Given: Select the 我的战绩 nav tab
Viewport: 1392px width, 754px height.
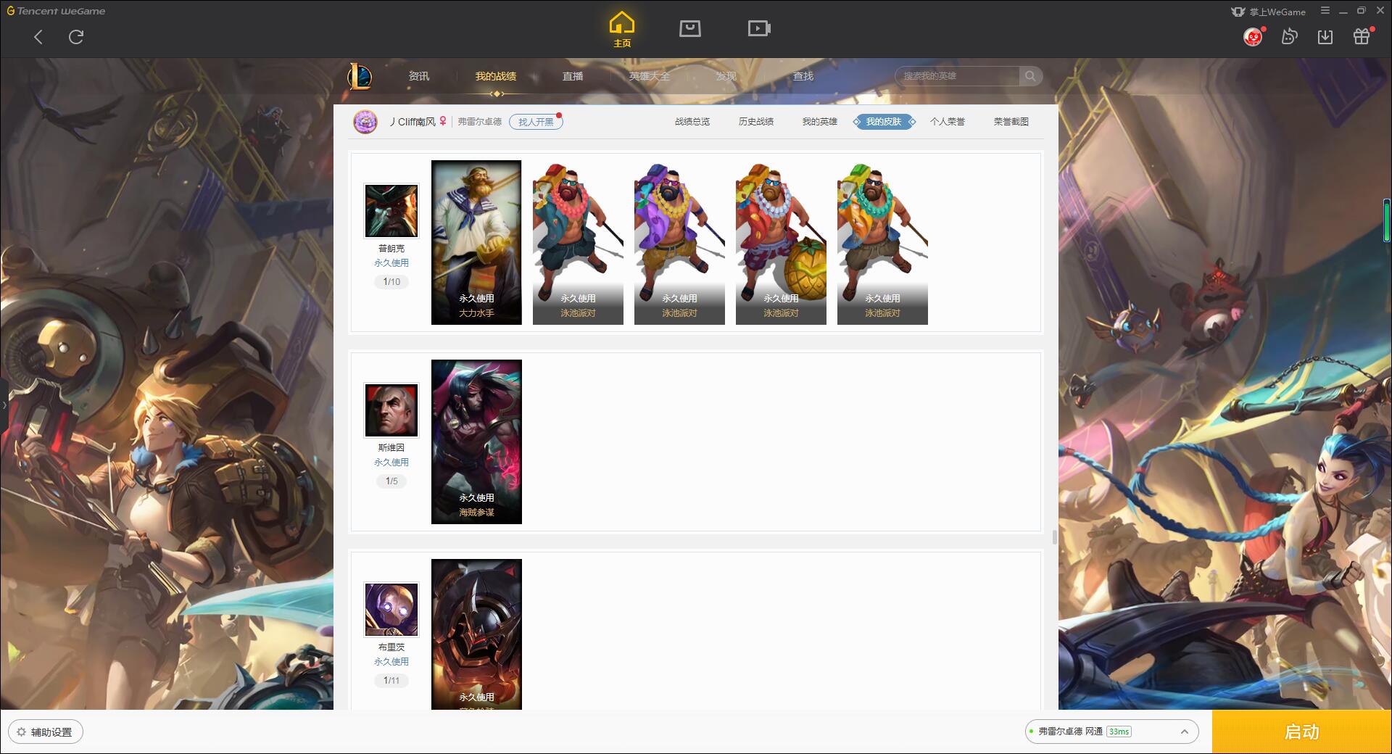Looking at the screenshot, I should pos(496,76).
